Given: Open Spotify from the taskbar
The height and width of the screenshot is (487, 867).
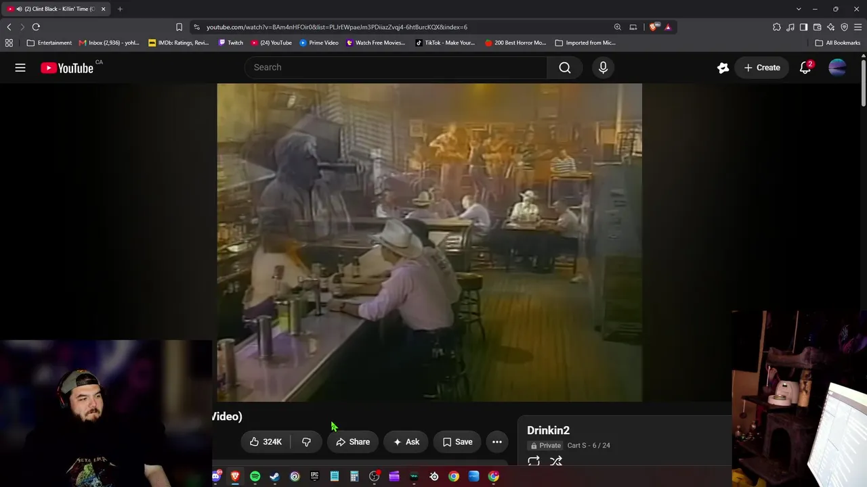Looking at the screenshot, I should tap(255, 476).
